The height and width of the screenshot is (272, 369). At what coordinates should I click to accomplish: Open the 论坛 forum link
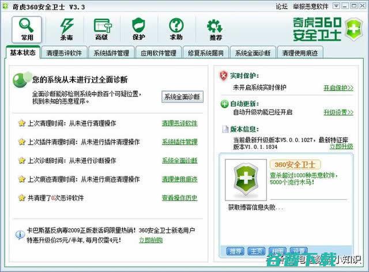281,6
